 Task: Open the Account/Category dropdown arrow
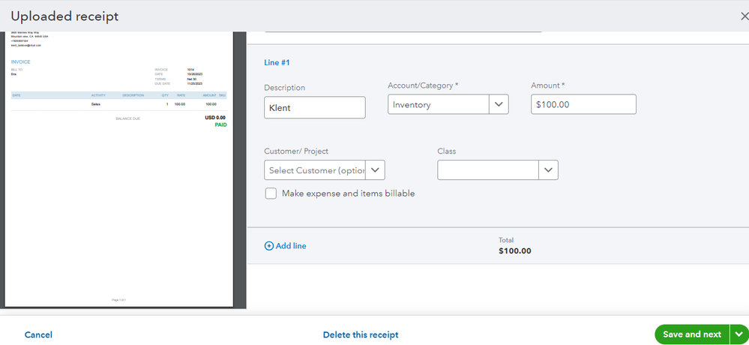click(x=499, y=105)
